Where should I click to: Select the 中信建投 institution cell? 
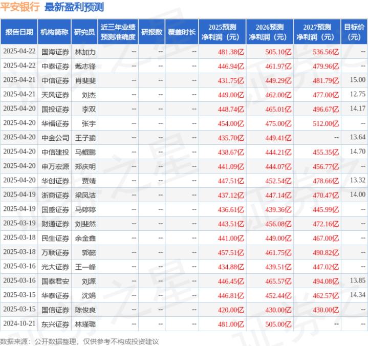click(x=55, y=153)
